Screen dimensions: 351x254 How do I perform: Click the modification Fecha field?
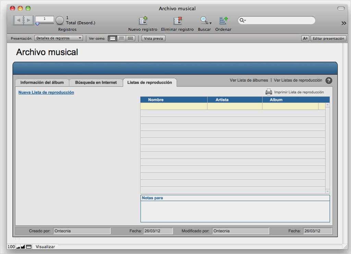pos(318,231)
